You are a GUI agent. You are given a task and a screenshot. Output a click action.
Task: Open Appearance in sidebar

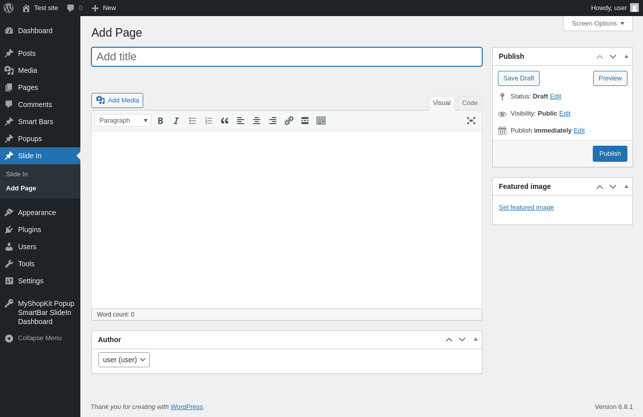click(x=40, y=213)
